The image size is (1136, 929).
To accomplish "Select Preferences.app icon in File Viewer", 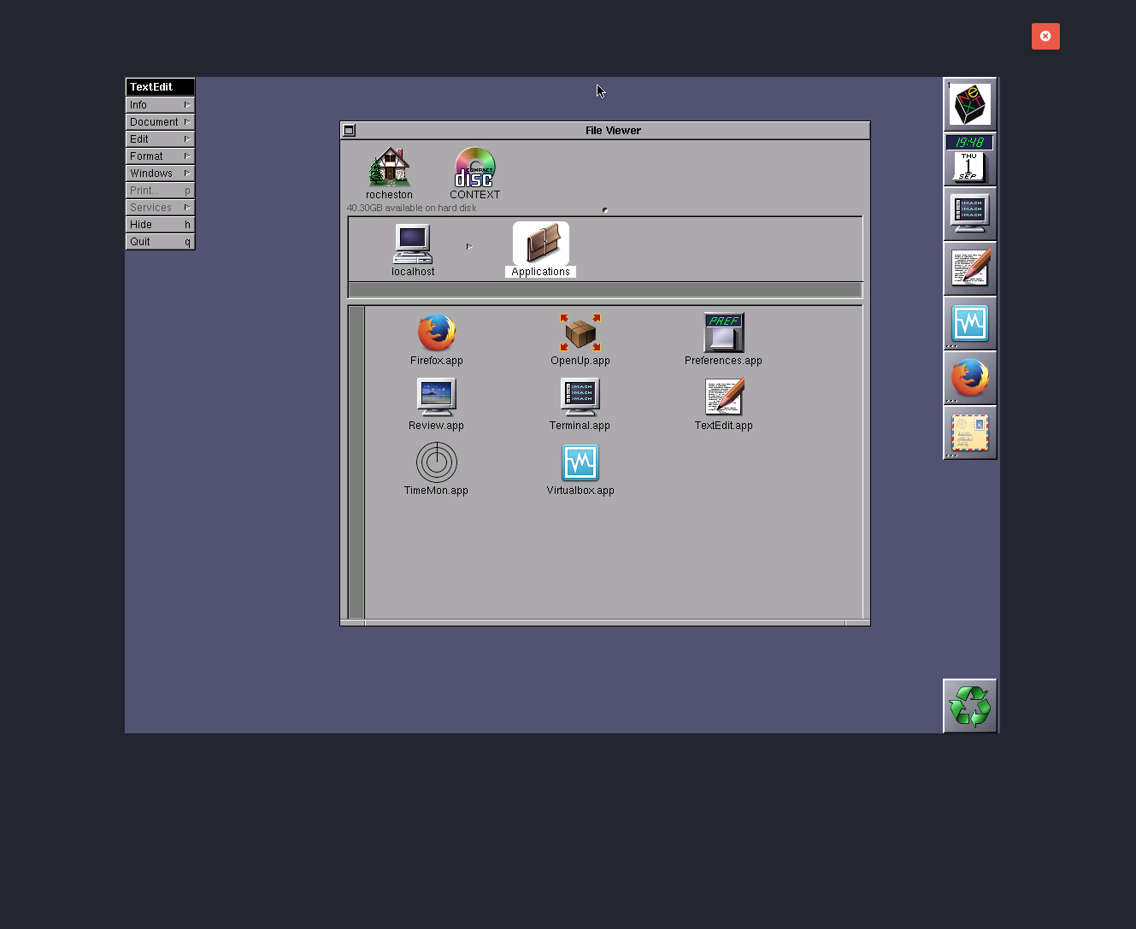I will click(723, 332).
